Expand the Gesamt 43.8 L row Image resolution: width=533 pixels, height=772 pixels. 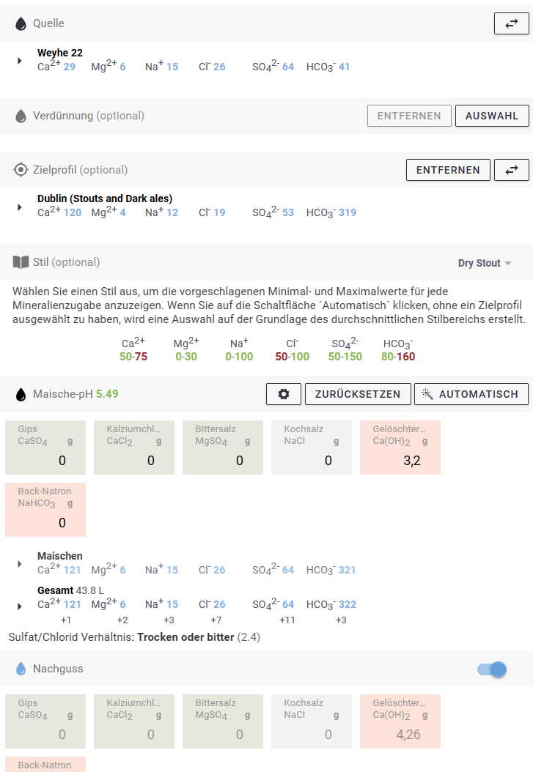(21, 606)
